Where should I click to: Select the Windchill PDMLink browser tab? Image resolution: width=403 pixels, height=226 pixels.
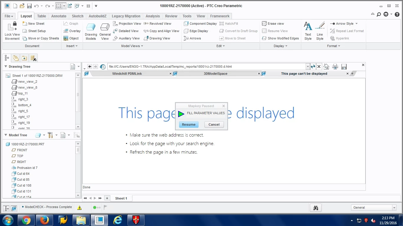[127, 74]
